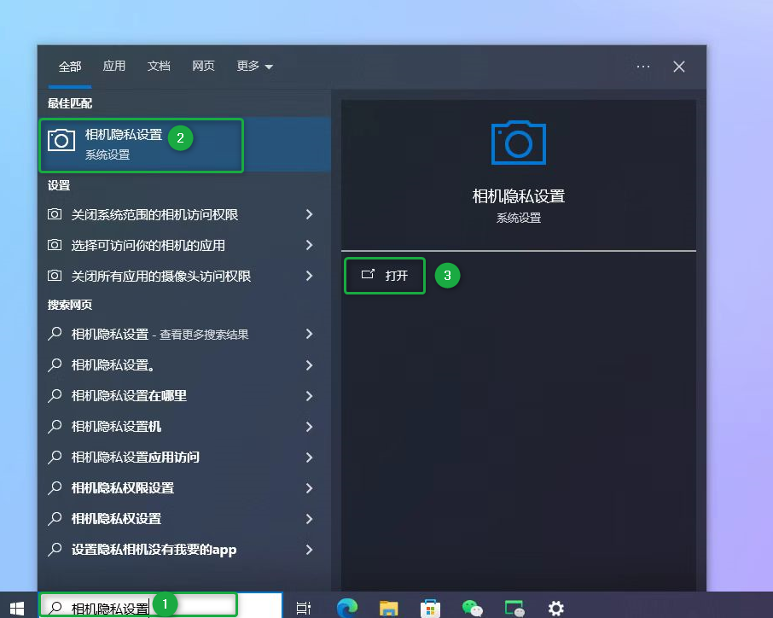Click search icon beside 相机隐私权限设置
Image resolution: width=773 pixels, height=618 pixels.
click(x=55, y=487)
